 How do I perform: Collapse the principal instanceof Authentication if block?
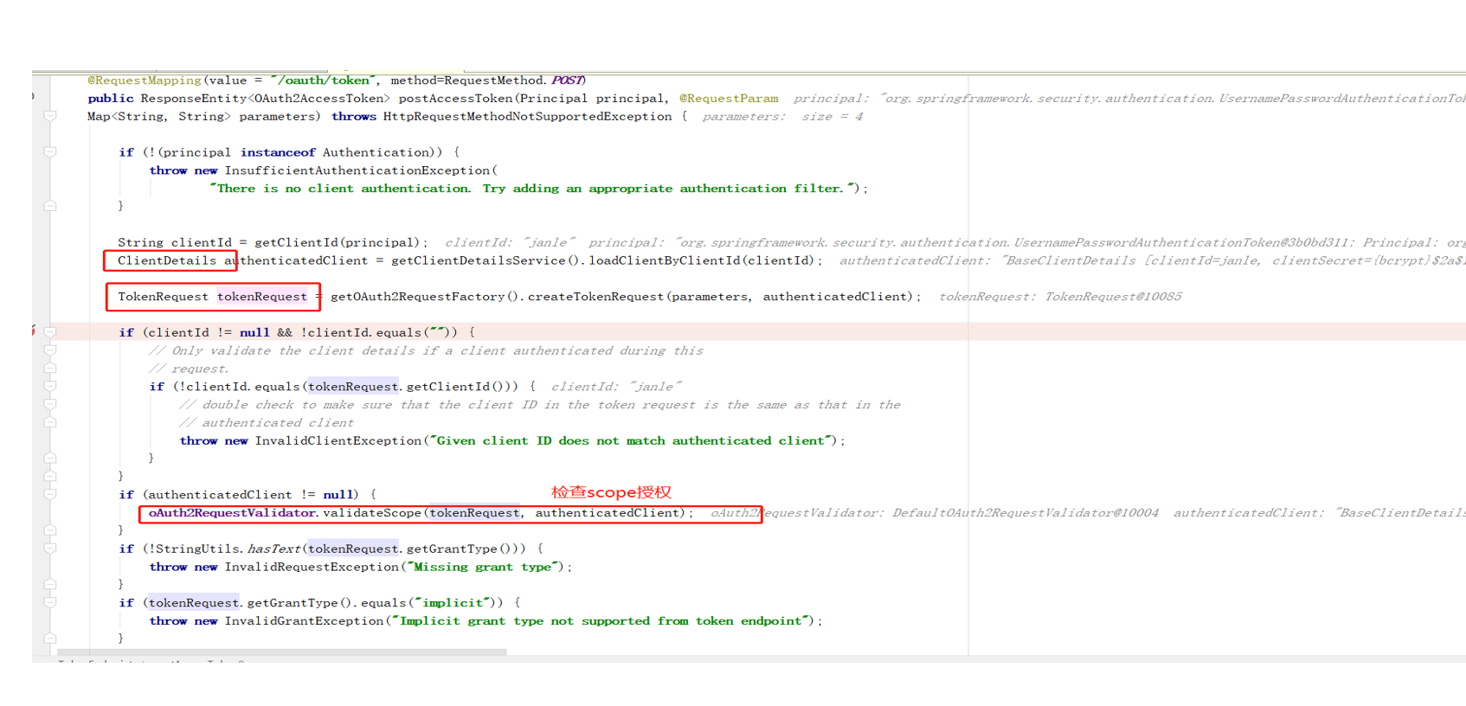pos(50,152)
